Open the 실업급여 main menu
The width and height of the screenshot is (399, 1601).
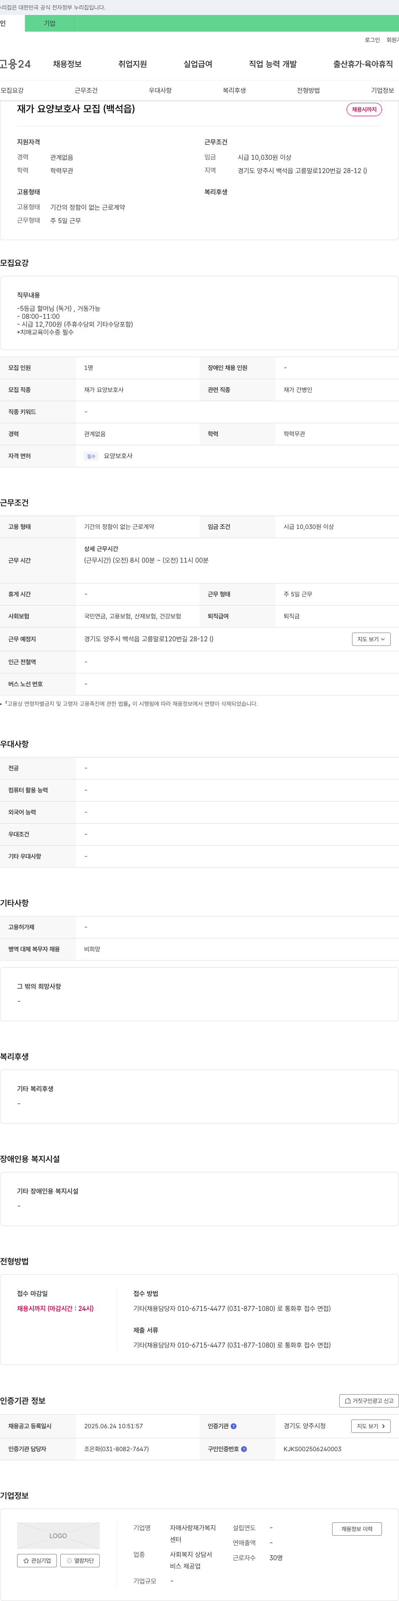[198, 64]
